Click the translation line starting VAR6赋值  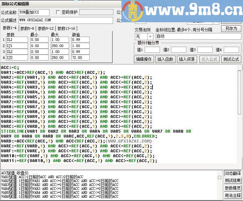point(60,196)
